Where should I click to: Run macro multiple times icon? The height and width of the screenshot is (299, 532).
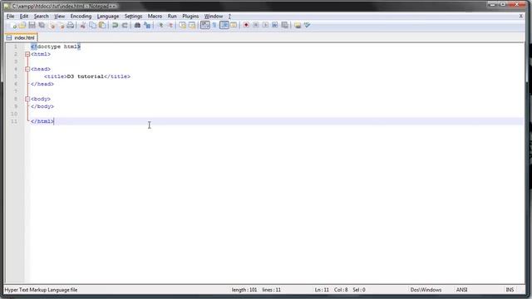(x=275, y=26)
